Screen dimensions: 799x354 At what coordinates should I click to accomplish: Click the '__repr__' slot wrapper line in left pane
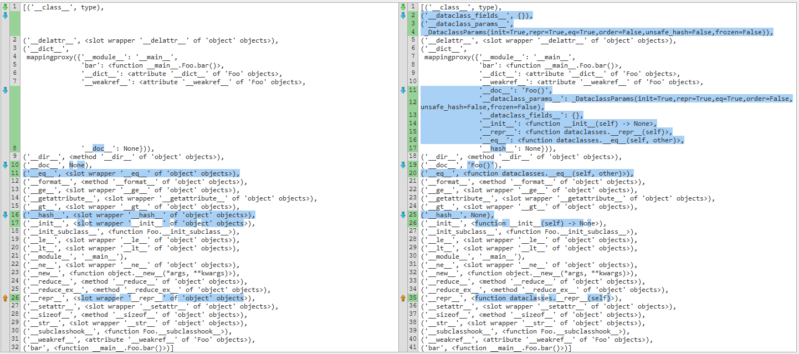134,298
